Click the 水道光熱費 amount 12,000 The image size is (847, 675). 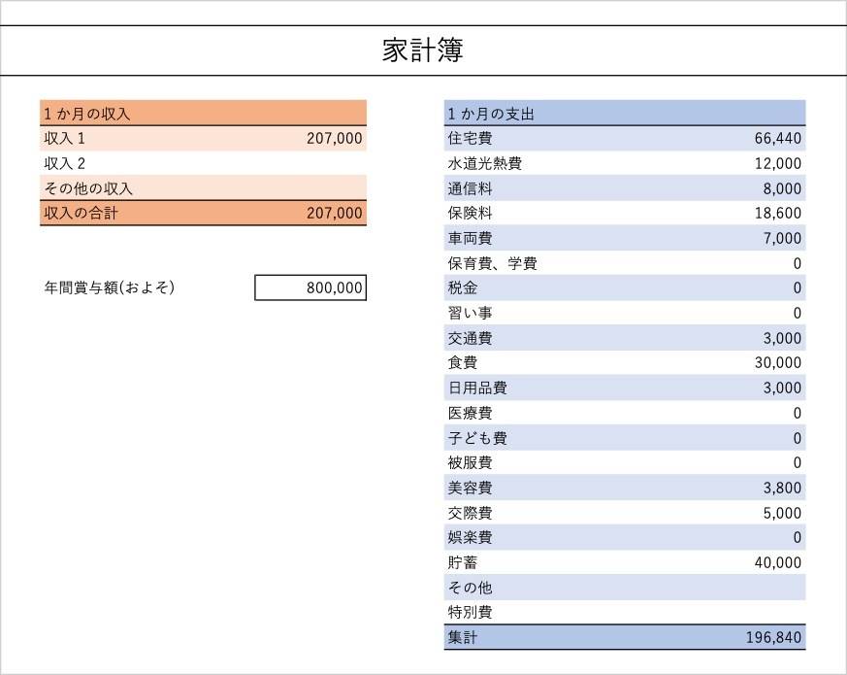pyautogui.click(x=778, y=163)
